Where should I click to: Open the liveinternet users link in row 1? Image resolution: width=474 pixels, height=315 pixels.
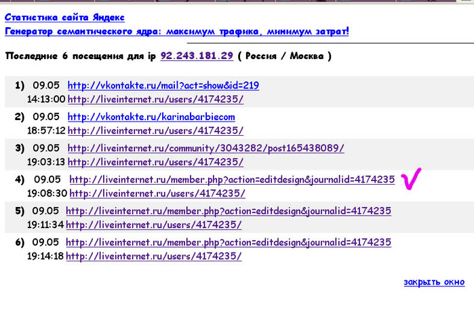pyautogui.click(x=155, y=99)
